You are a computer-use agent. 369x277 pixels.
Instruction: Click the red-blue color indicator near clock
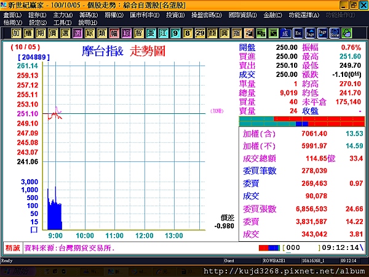[x=269, y=248]
